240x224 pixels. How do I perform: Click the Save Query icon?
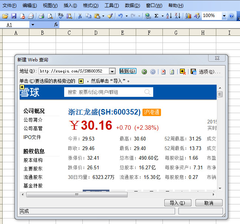(x=193, y=71)
